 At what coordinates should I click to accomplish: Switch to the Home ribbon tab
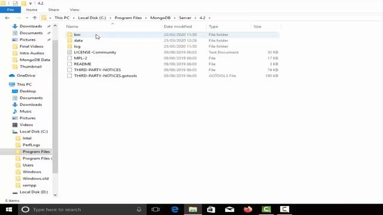[x=32, y=10]
